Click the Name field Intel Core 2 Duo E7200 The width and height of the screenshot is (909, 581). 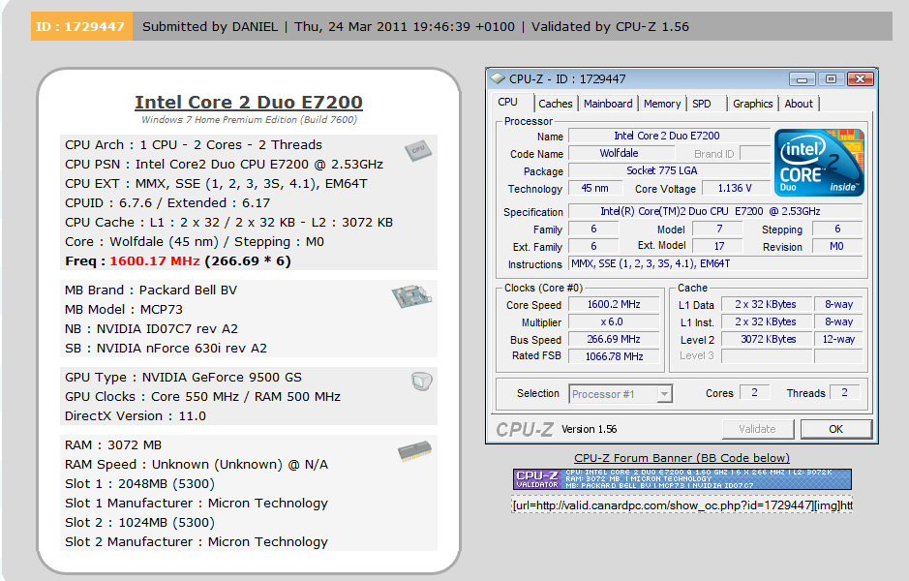[x=669, y=136]
